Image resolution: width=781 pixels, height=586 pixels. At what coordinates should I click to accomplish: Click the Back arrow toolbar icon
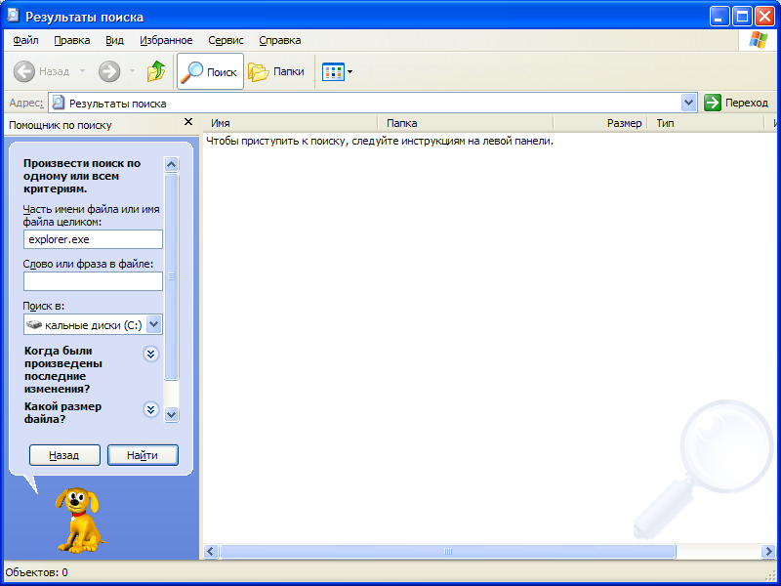click(23, 71)
